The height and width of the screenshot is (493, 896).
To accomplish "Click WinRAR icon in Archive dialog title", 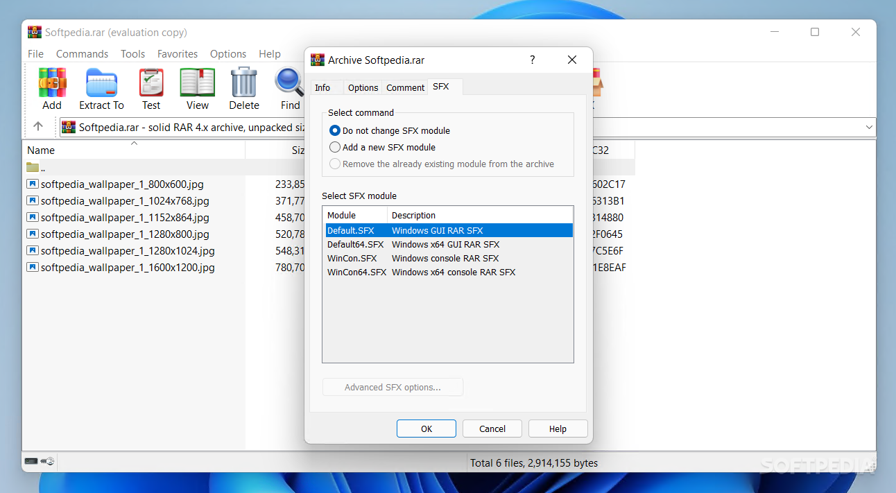I will [x=318, y=60].
